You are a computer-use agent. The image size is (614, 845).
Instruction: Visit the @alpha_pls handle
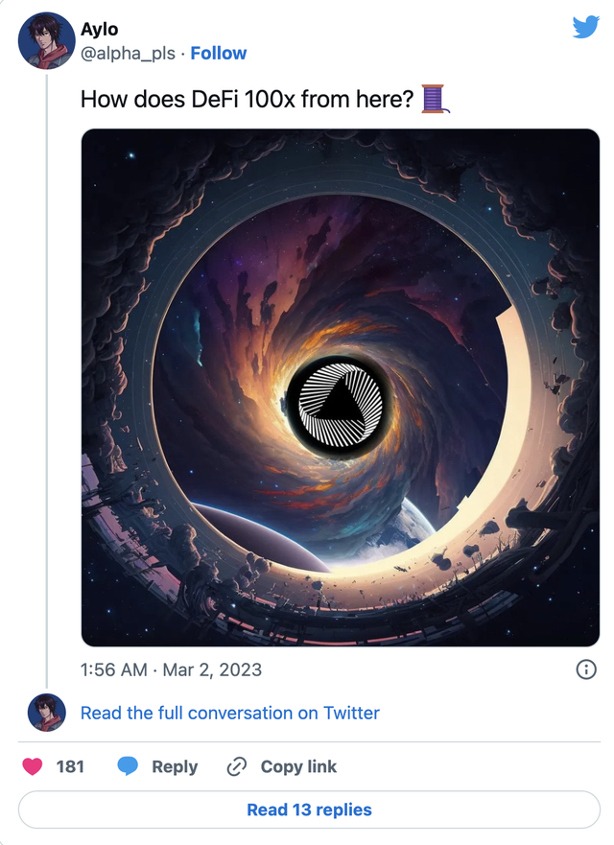coord(128,54)
